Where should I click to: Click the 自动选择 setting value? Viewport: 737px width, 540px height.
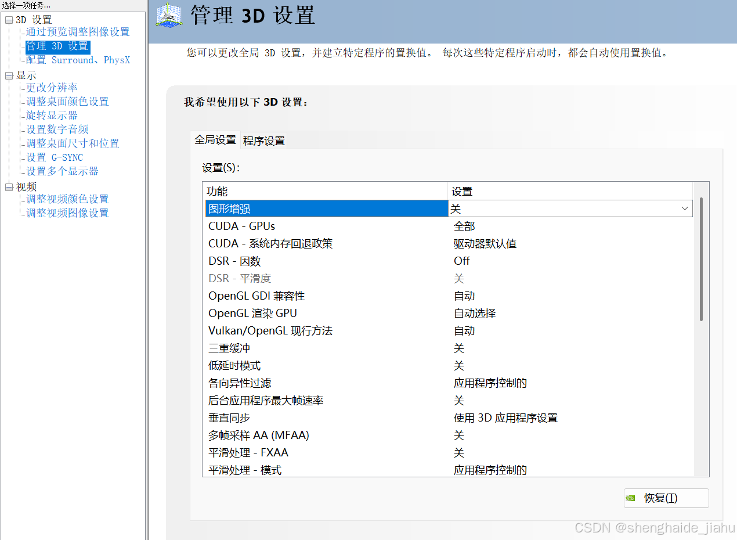pyautogui.click(x=475, y=313)
